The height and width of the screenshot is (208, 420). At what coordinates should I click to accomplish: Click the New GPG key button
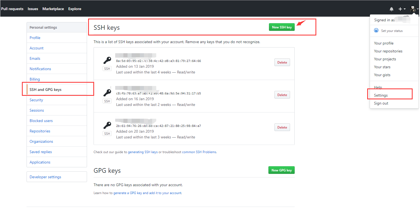pos(282,170)
